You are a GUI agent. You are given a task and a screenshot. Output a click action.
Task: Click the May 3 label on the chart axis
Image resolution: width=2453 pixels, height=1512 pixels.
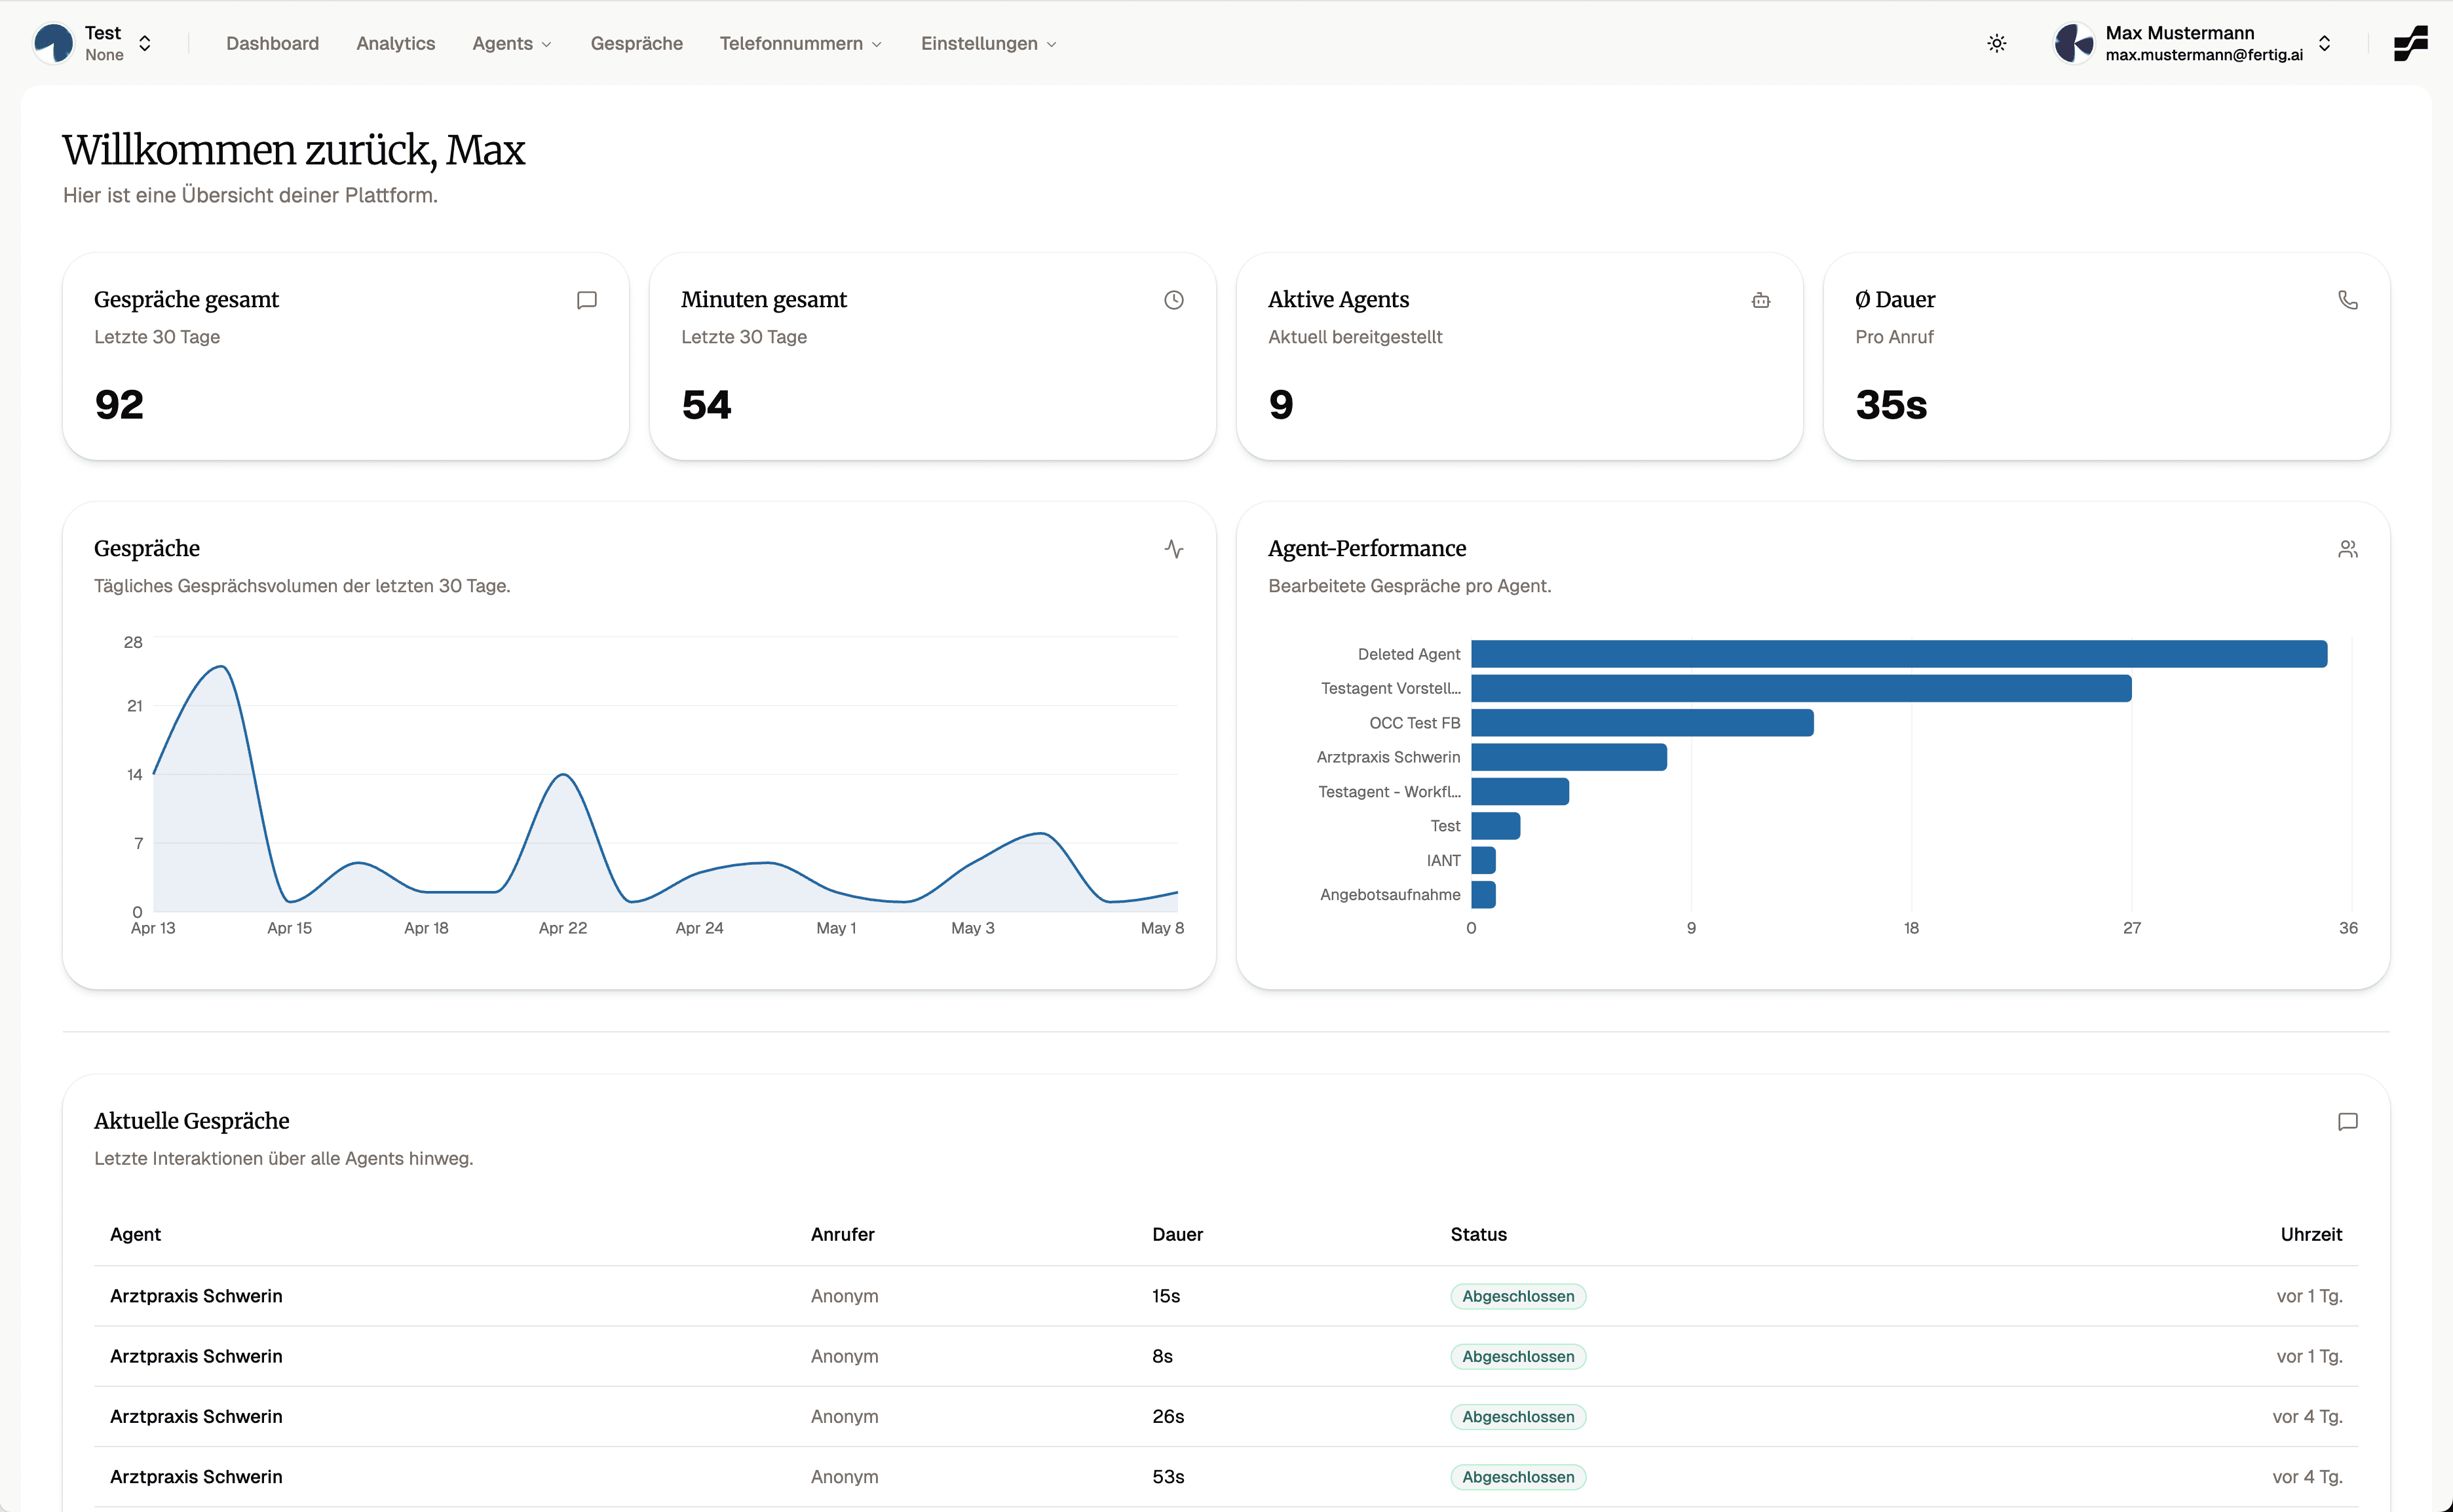973,928
